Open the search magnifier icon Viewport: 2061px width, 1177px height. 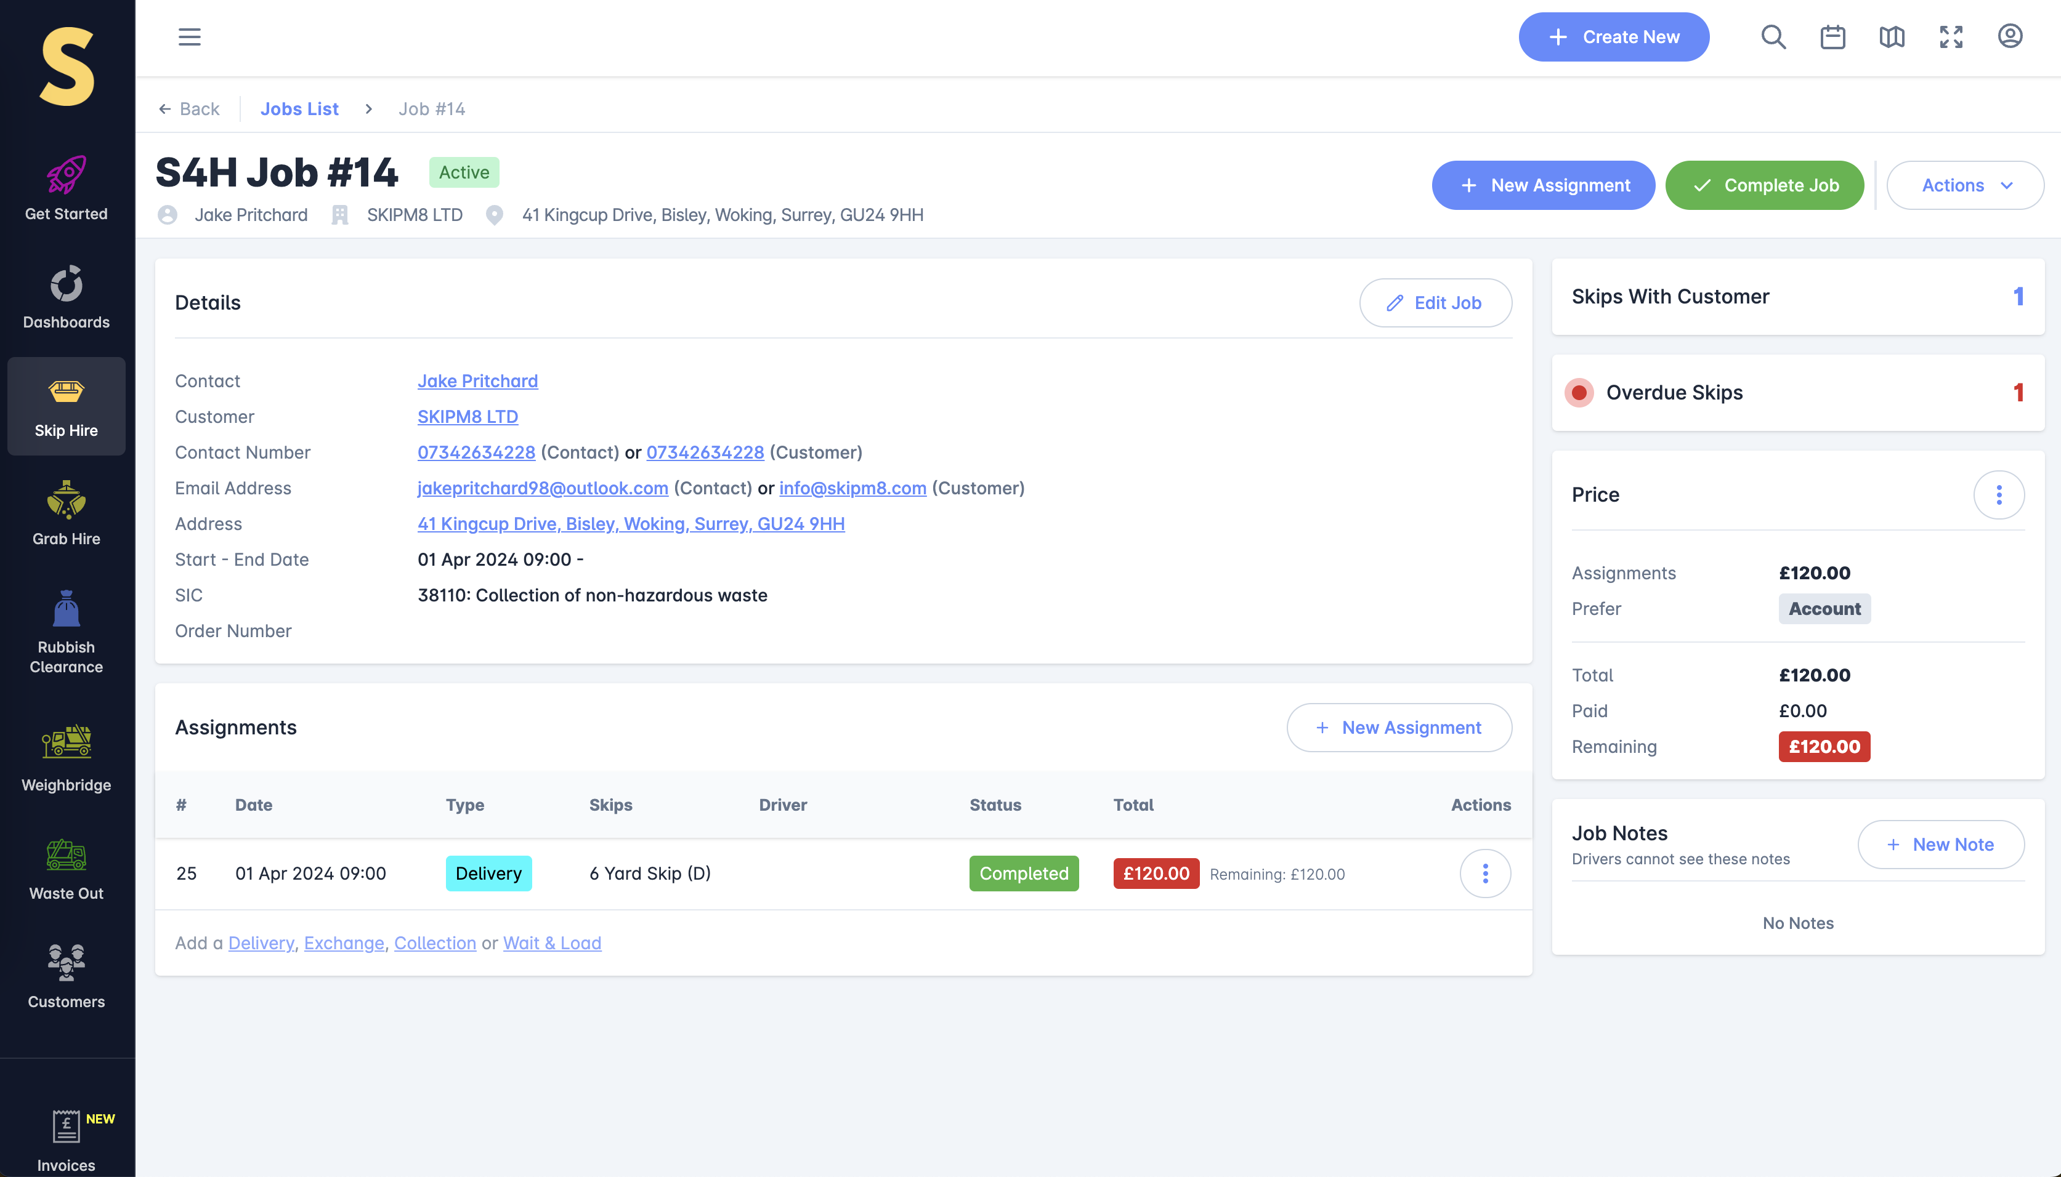pos(1773,37)
